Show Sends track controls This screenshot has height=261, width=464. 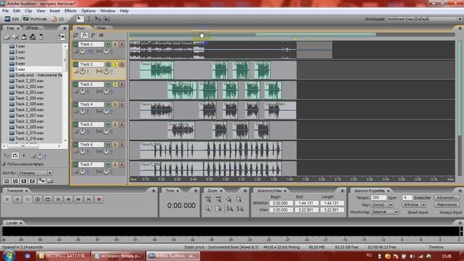click(x=93, y=36)
